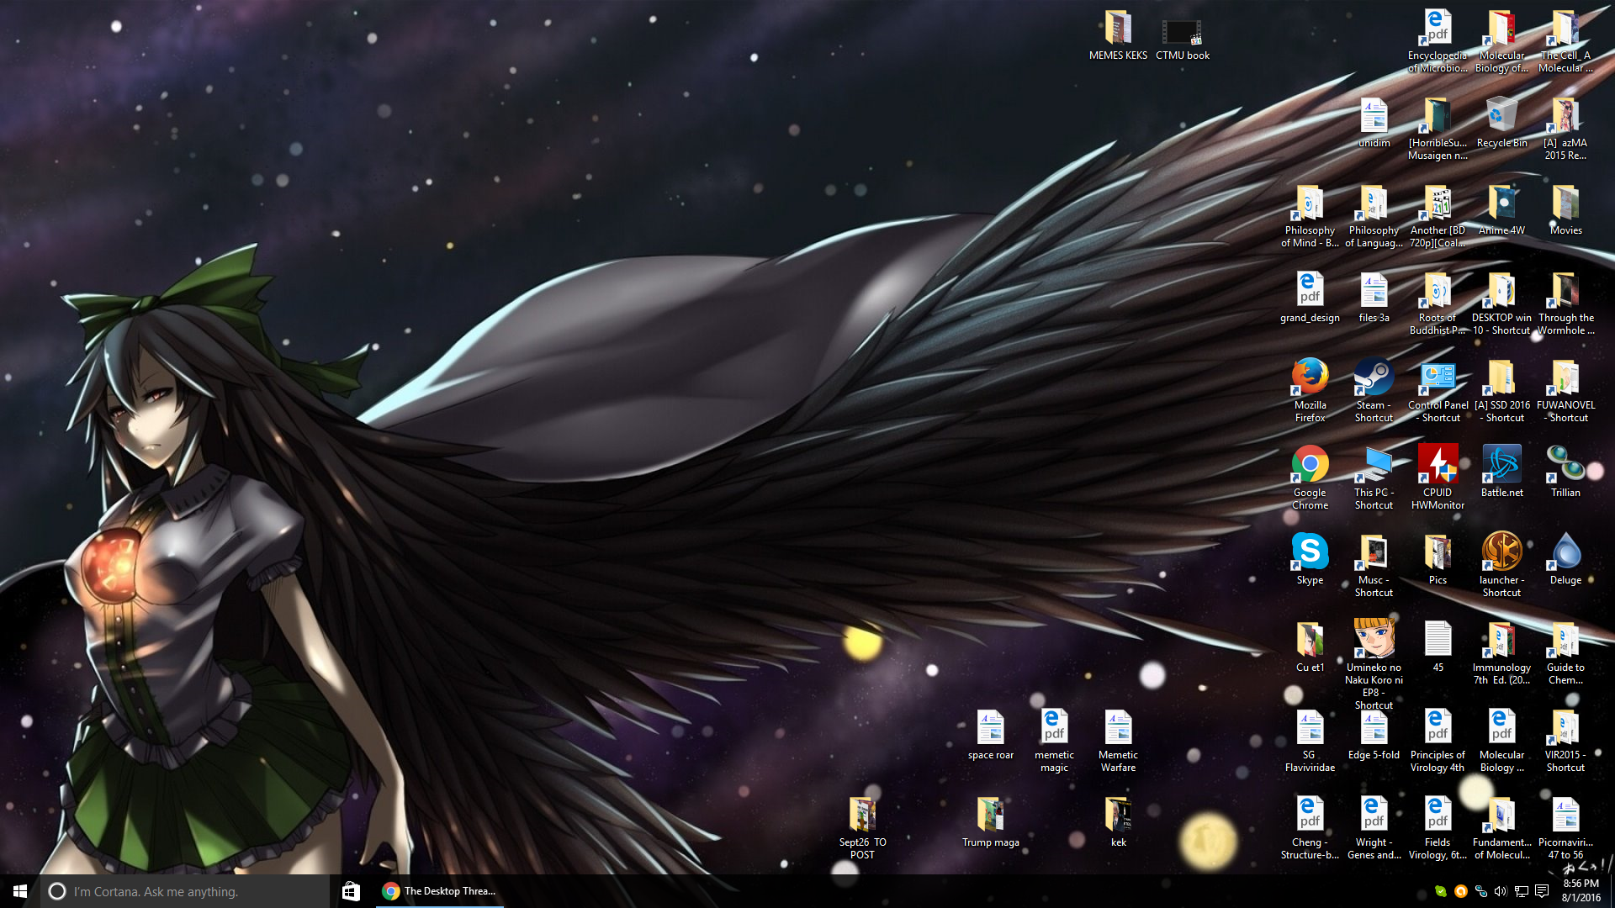Select the FUWANOVEL shortcut folder

(1565, 391)
